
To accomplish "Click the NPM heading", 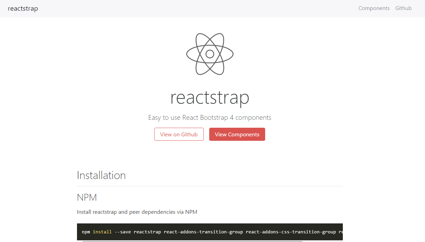I will tap(87, 198).
